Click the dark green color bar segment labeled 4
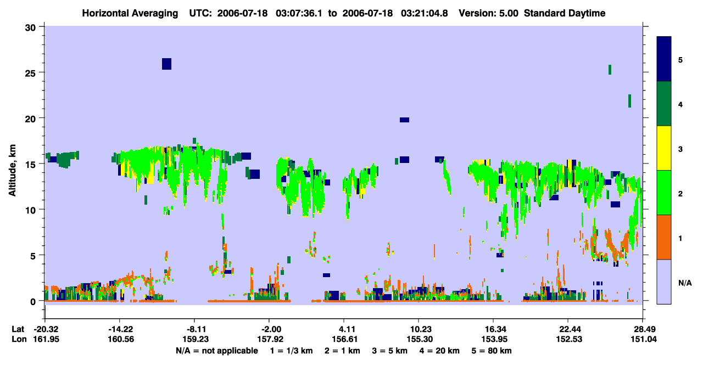 point(664,103)
